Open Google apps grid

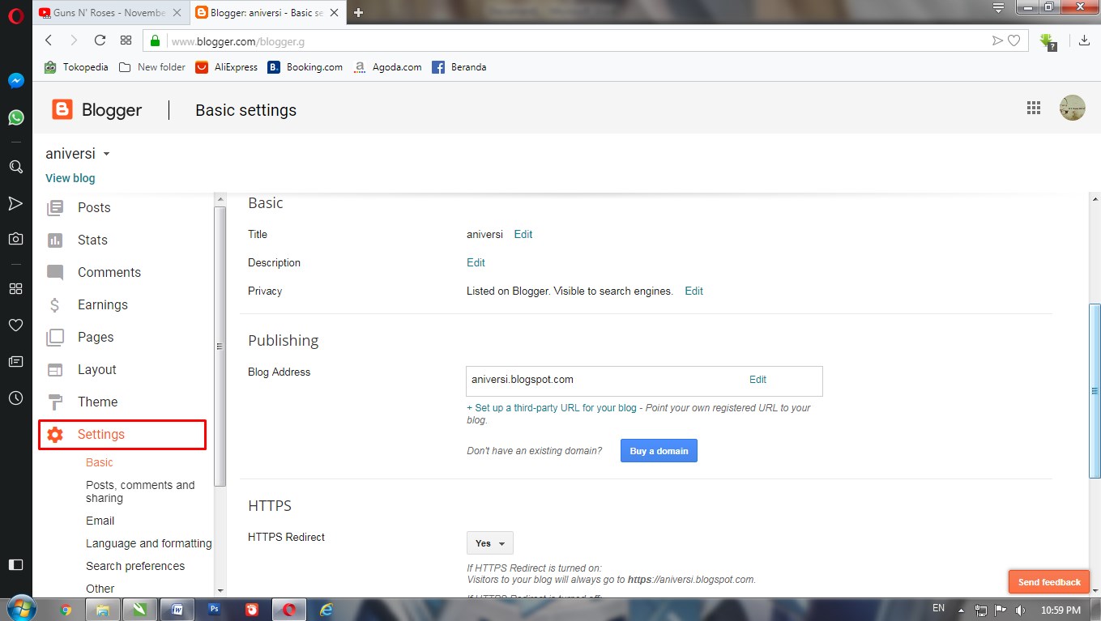point(1033,108)
